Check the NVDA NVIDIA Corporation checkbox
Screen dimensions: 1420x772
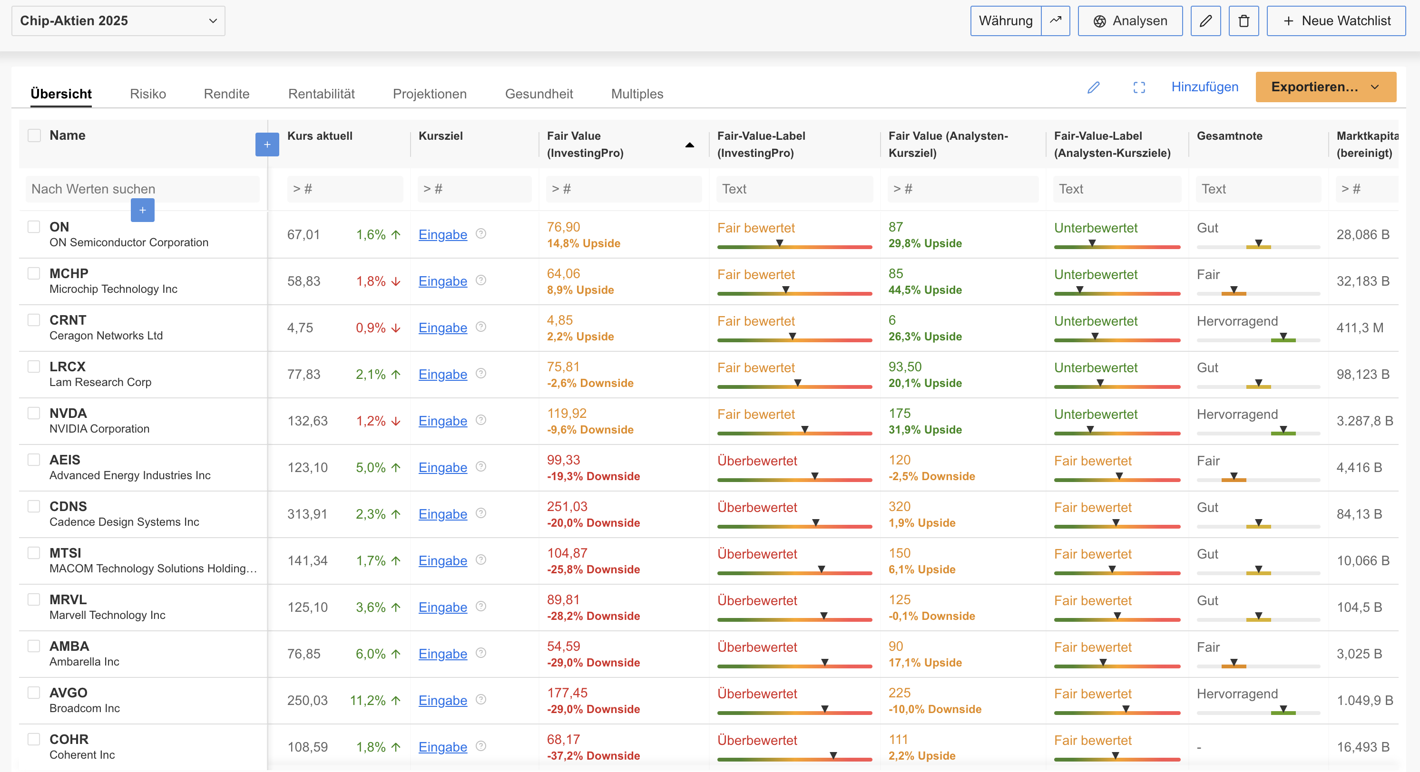34,413
